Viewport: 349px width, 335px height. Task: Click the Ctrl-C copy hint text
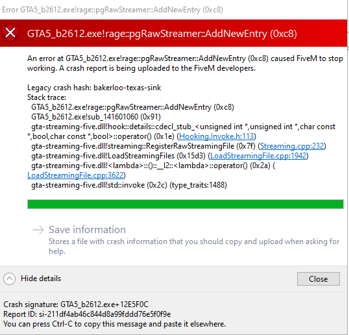[x=114, y=324]
